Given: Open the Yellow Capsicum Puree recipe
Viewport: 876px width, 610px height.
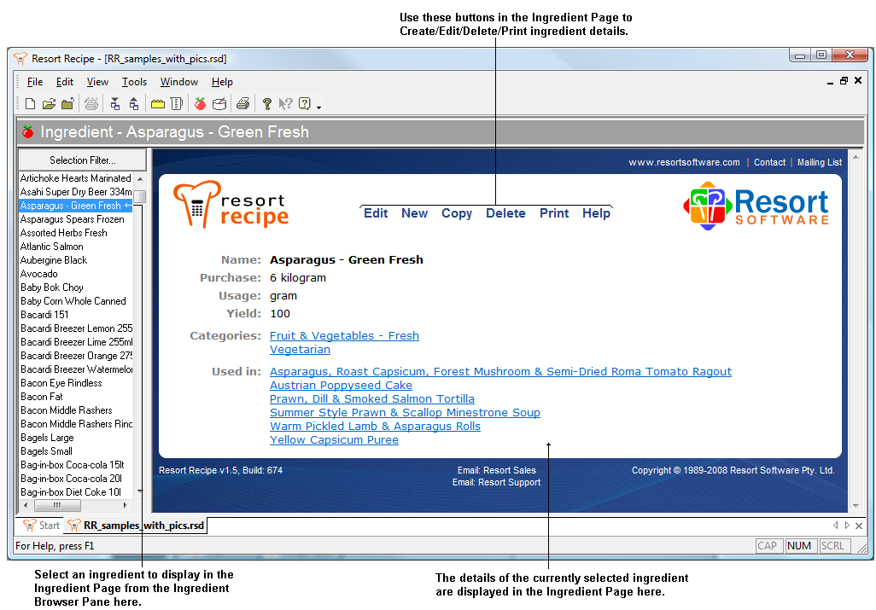Looking at the screenshot, I should click(x=334, y=439).
